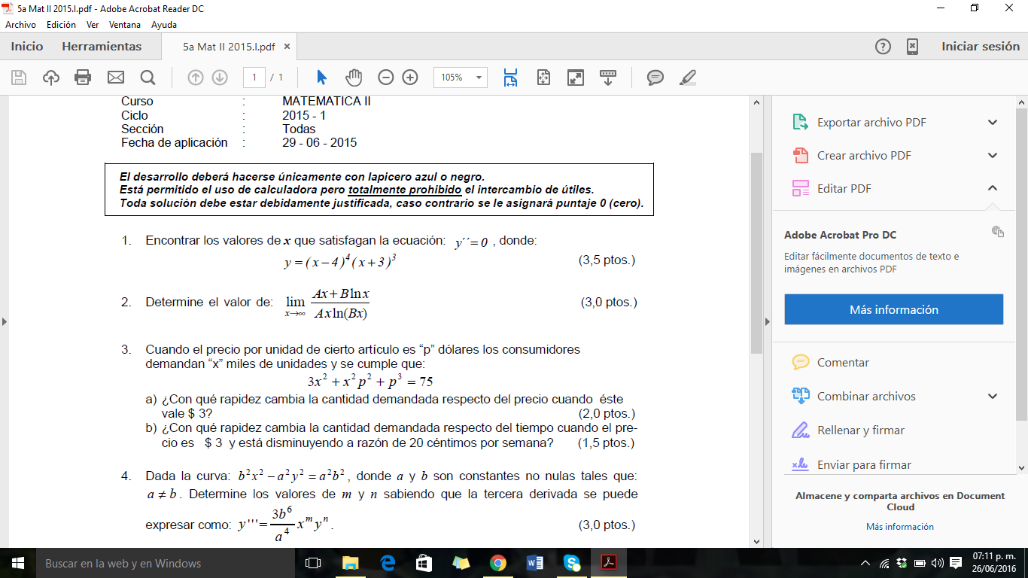Viewport: 1028px width, 578px height.
Task: Send file by email envelope icon
Action: point(115,78)
